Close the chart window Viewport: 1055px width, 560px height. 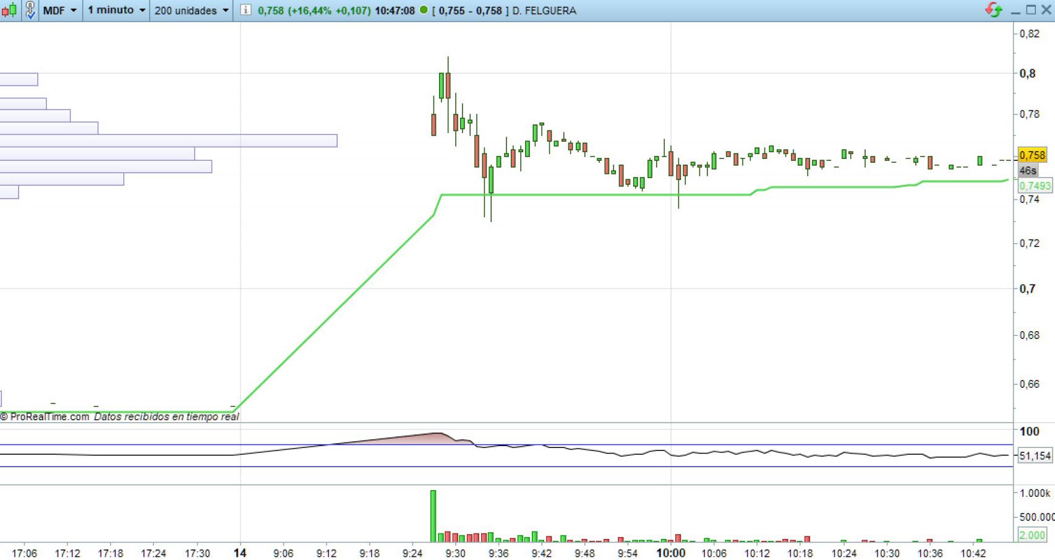[1046, 10]
